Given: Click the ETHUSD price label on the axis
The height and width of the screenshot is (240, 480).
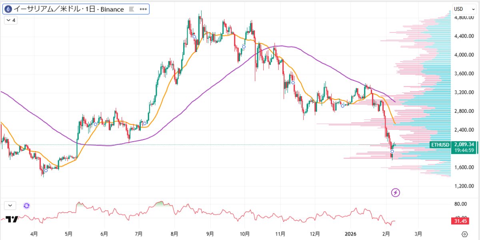Looking at the screenshot, I should [440, 144].
